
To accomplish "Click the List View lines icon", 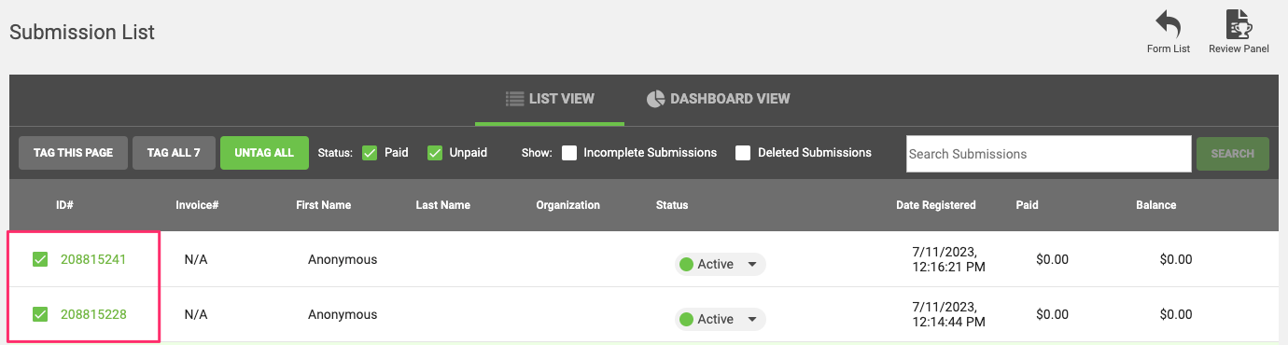I will click(514, 99).
